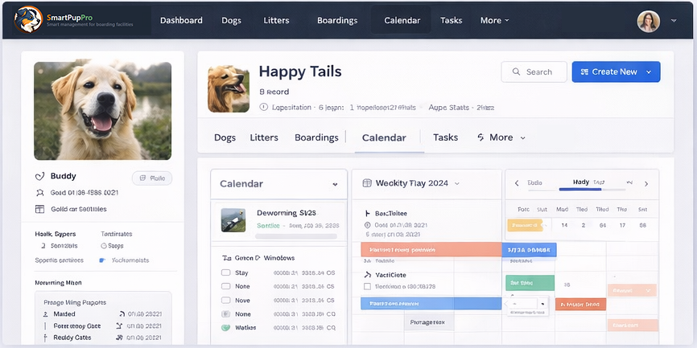Image resolution: width=697 pixels, height=348 pixels.
Task: Open Boardings in the top navigation
Action: click(337, 20)
